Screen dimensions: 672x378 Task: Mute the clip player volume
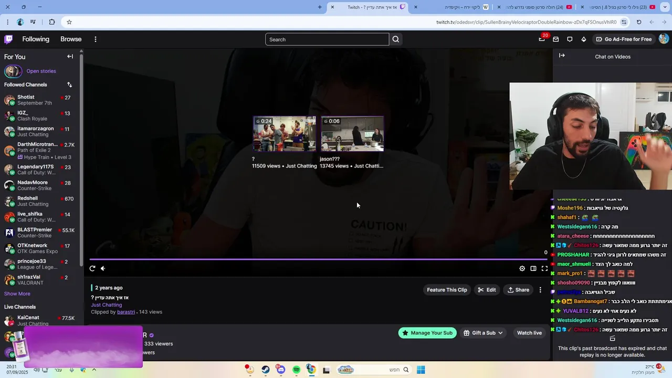103,268
